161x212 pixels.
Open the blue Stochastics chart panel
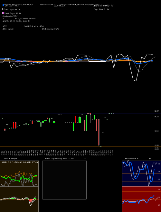(141, 173)
